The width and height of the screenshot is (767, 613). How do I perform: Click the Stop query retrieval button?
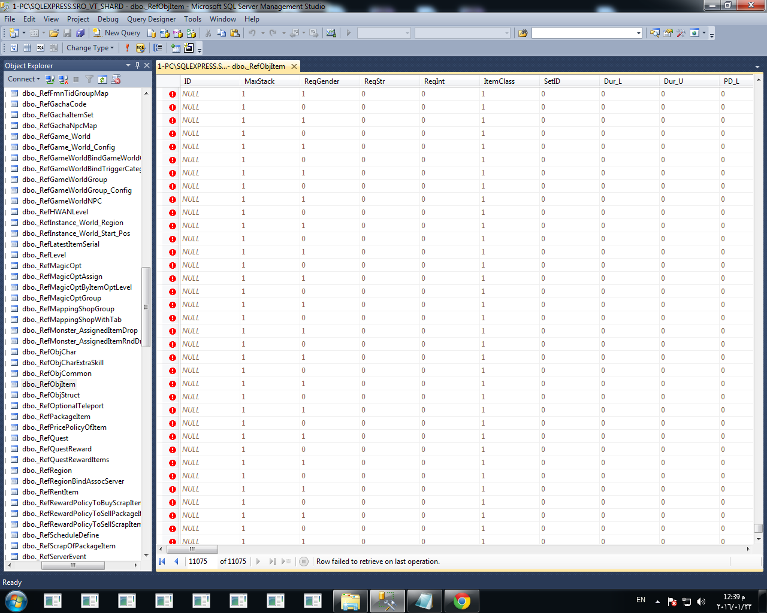click(x=304, y=562)
